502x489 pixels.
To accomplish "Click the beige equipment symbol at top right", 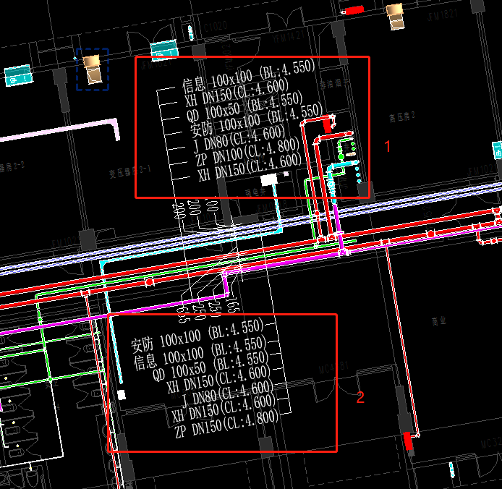I will [395, 15].
